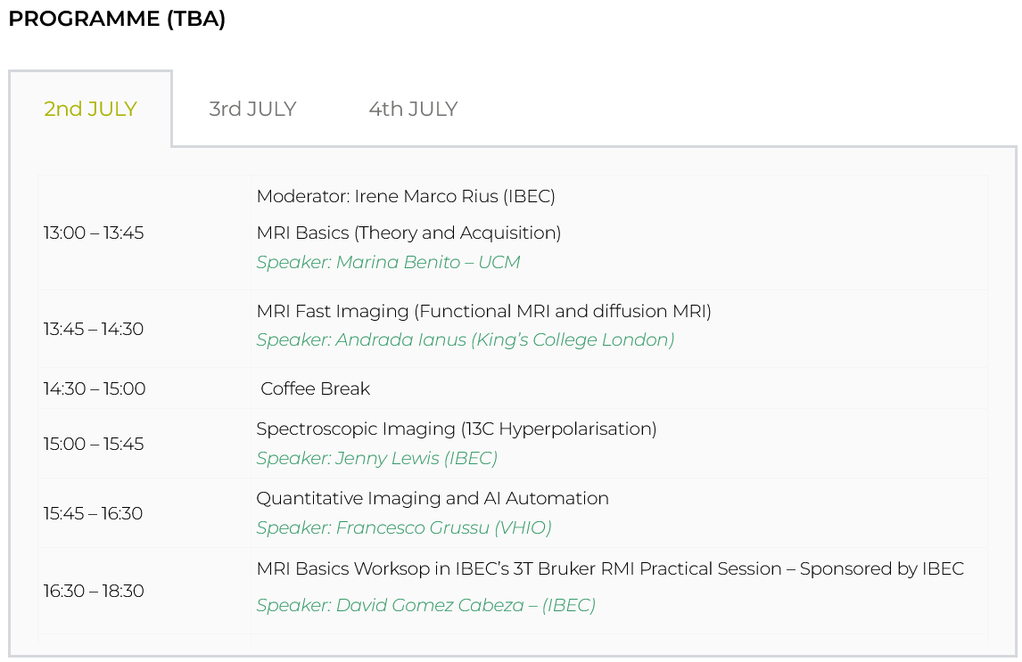Click Speaker: Francesco Grussu (VHIO)
This screenshot has width=1022, height=662.
404,528
